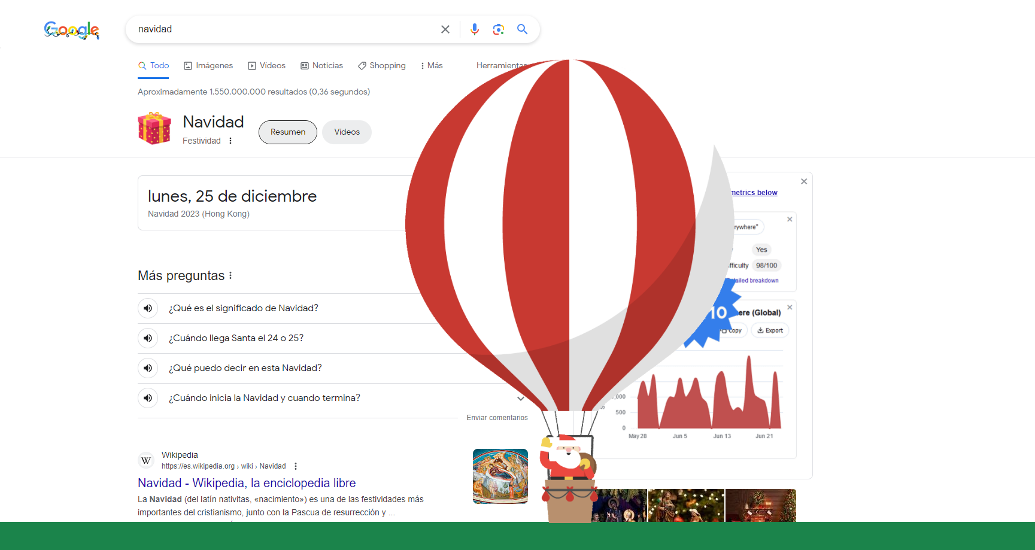The image size is (1035, 550).
Task: Click the Yes badge in the side panel
Action: pyautogui.click(x=761, y=250)
